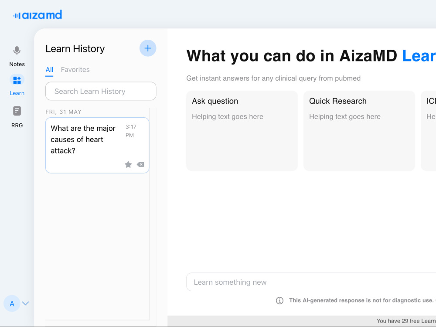
Task: Click the 3:17 PM timestamp
Action: 131,131
